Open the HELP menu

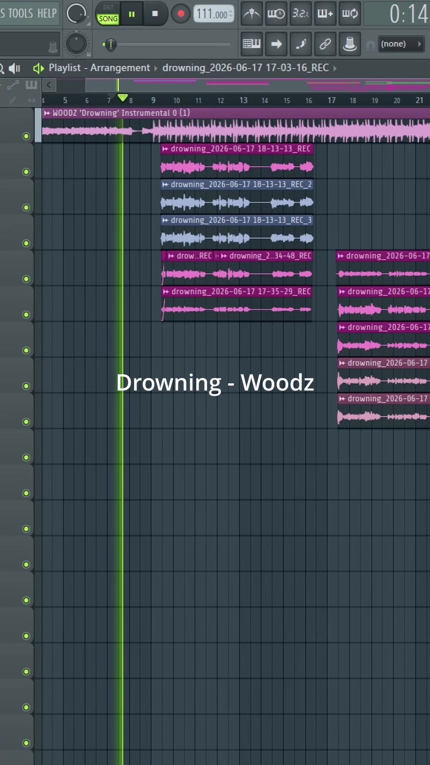pos(47,13)
